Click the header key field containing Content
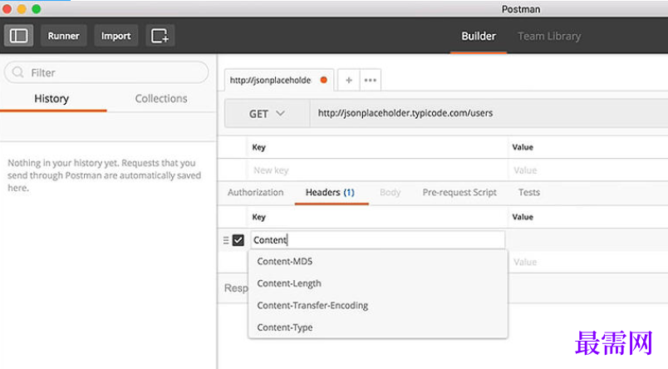Image resolution: width=668 pixels, height=369 pixels. tap(378, 240)
